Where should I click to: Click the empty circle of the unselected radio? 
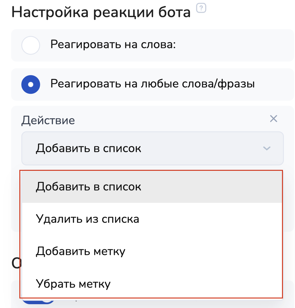30,45
